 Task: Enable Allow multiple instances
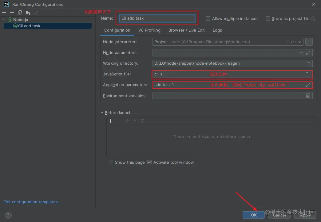click(208, 18)
